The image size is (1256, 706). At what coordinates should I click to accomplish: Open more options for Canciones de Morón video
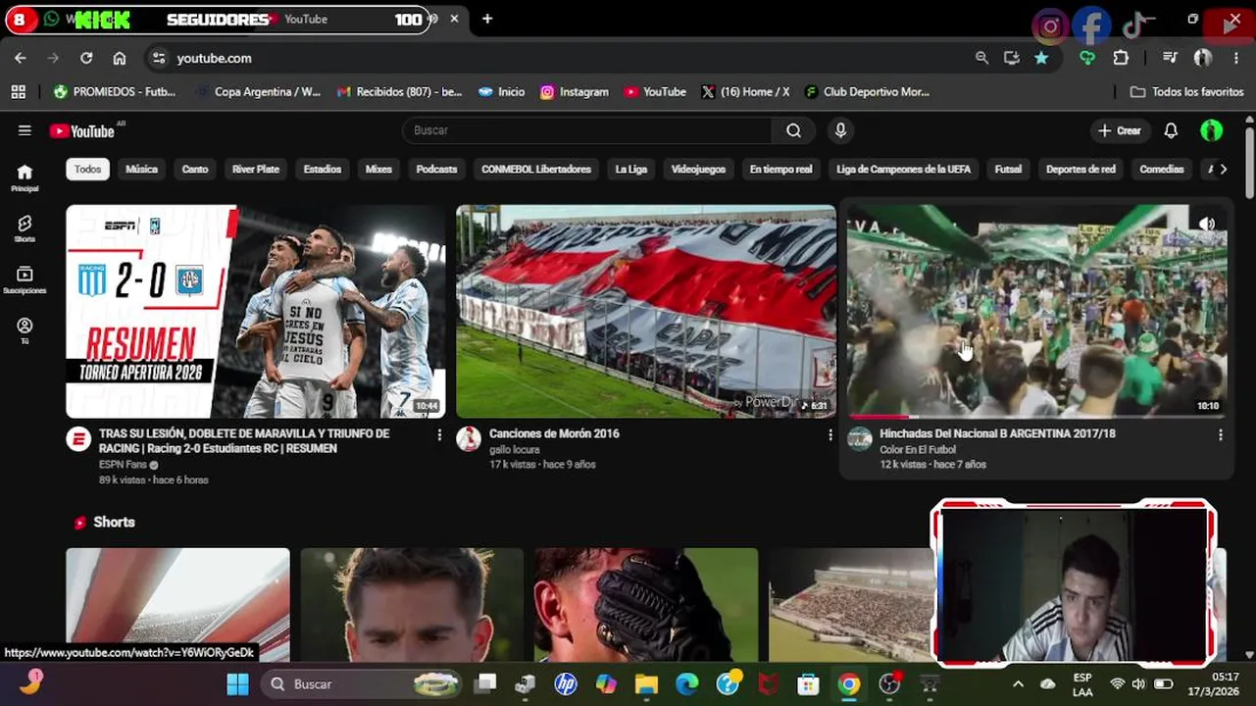(x=829, y=434)
